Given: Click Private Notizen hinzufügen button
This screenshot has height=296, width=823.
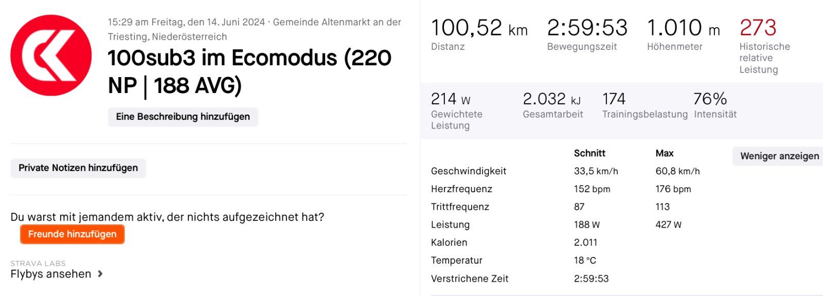Looking at the screenshot, I should (x=78, y=168).
